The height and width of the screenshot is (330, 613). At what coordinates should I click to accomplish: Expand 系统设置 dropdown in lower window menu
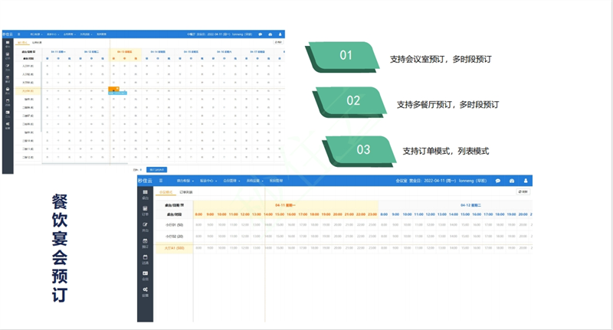pos(254,181)
